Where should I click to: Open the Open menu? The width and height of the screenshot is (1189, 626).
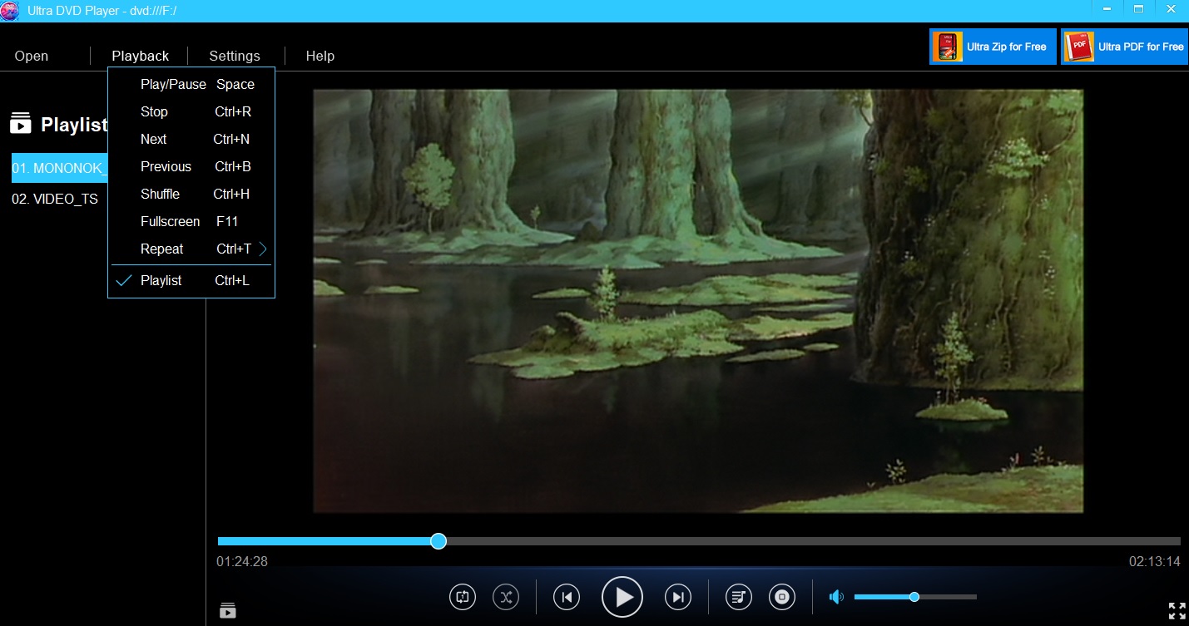32,56
